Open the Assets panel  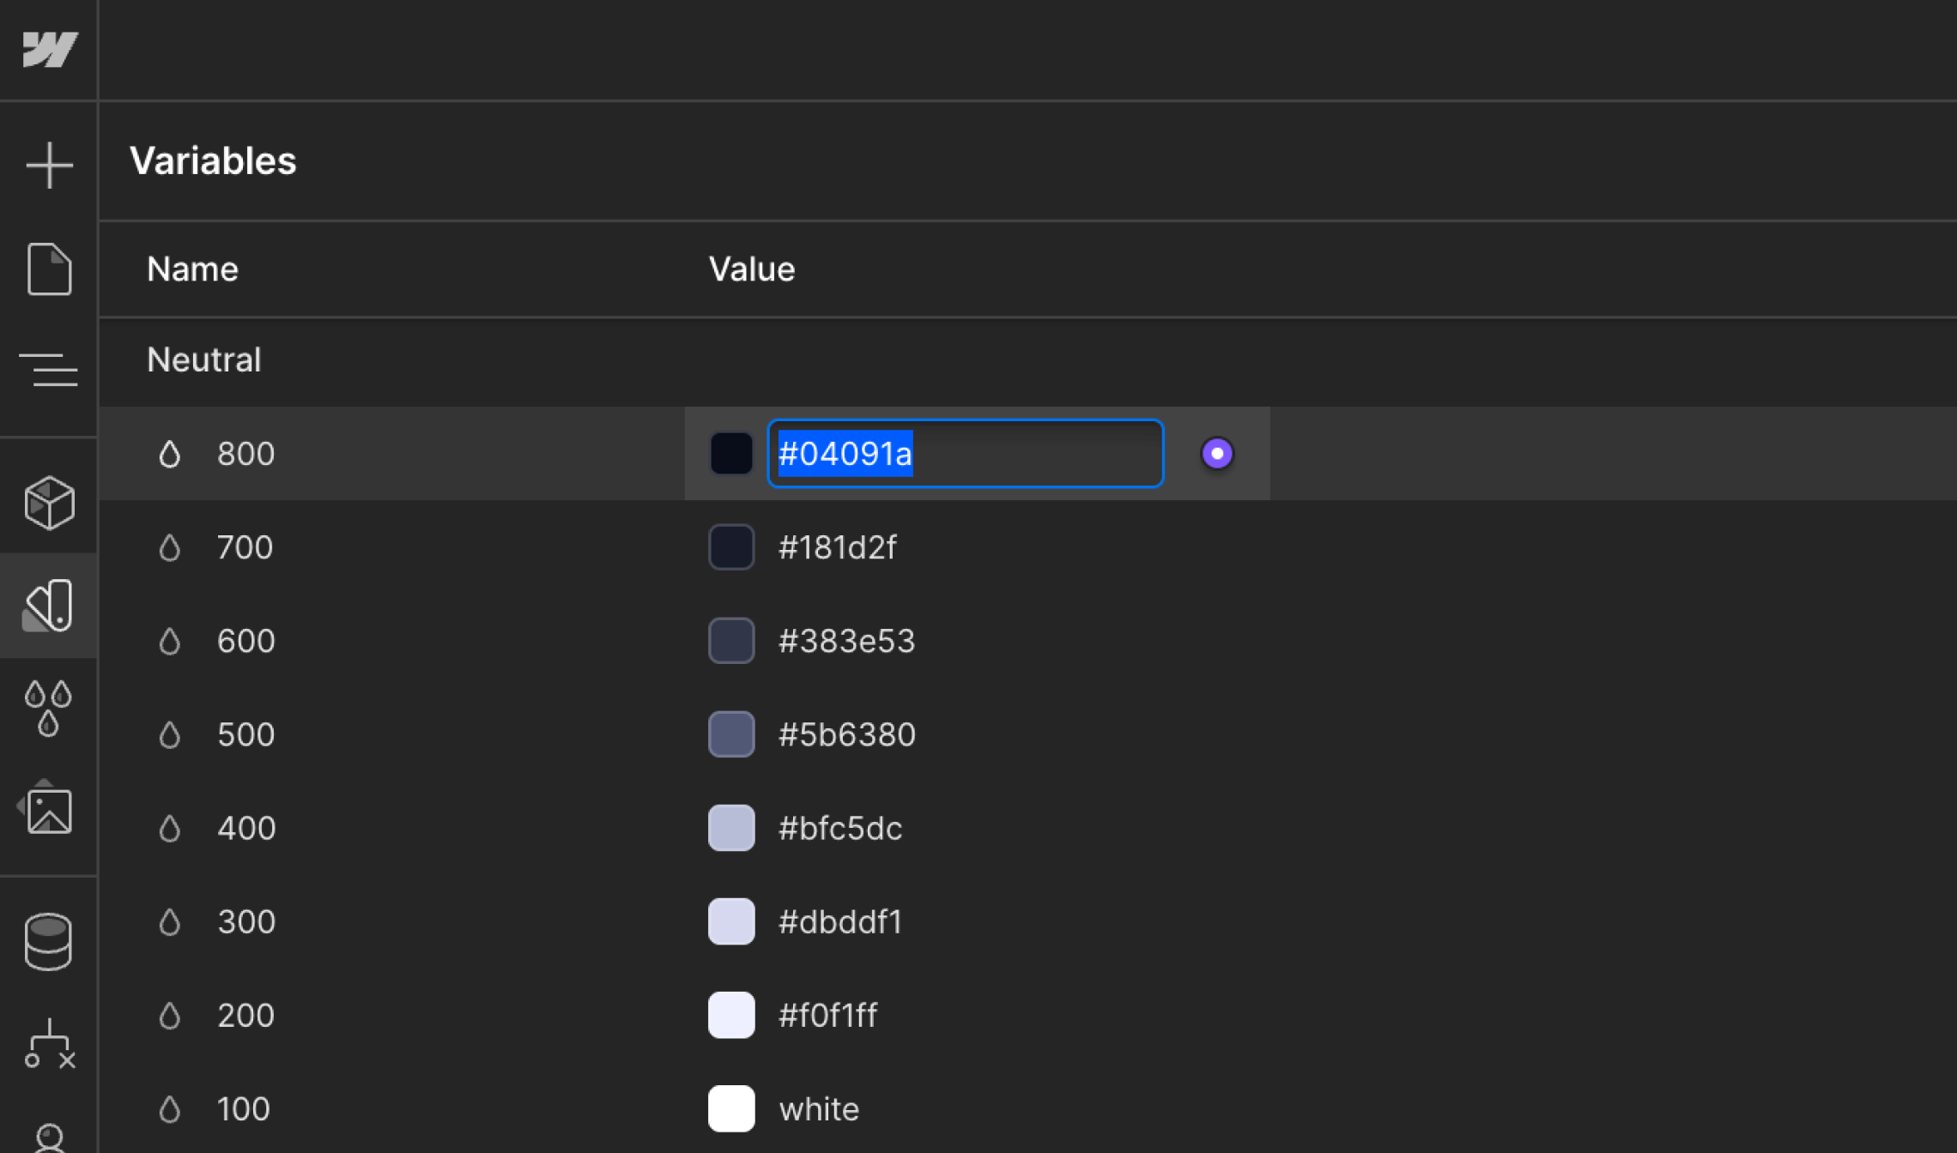[45, 807]
